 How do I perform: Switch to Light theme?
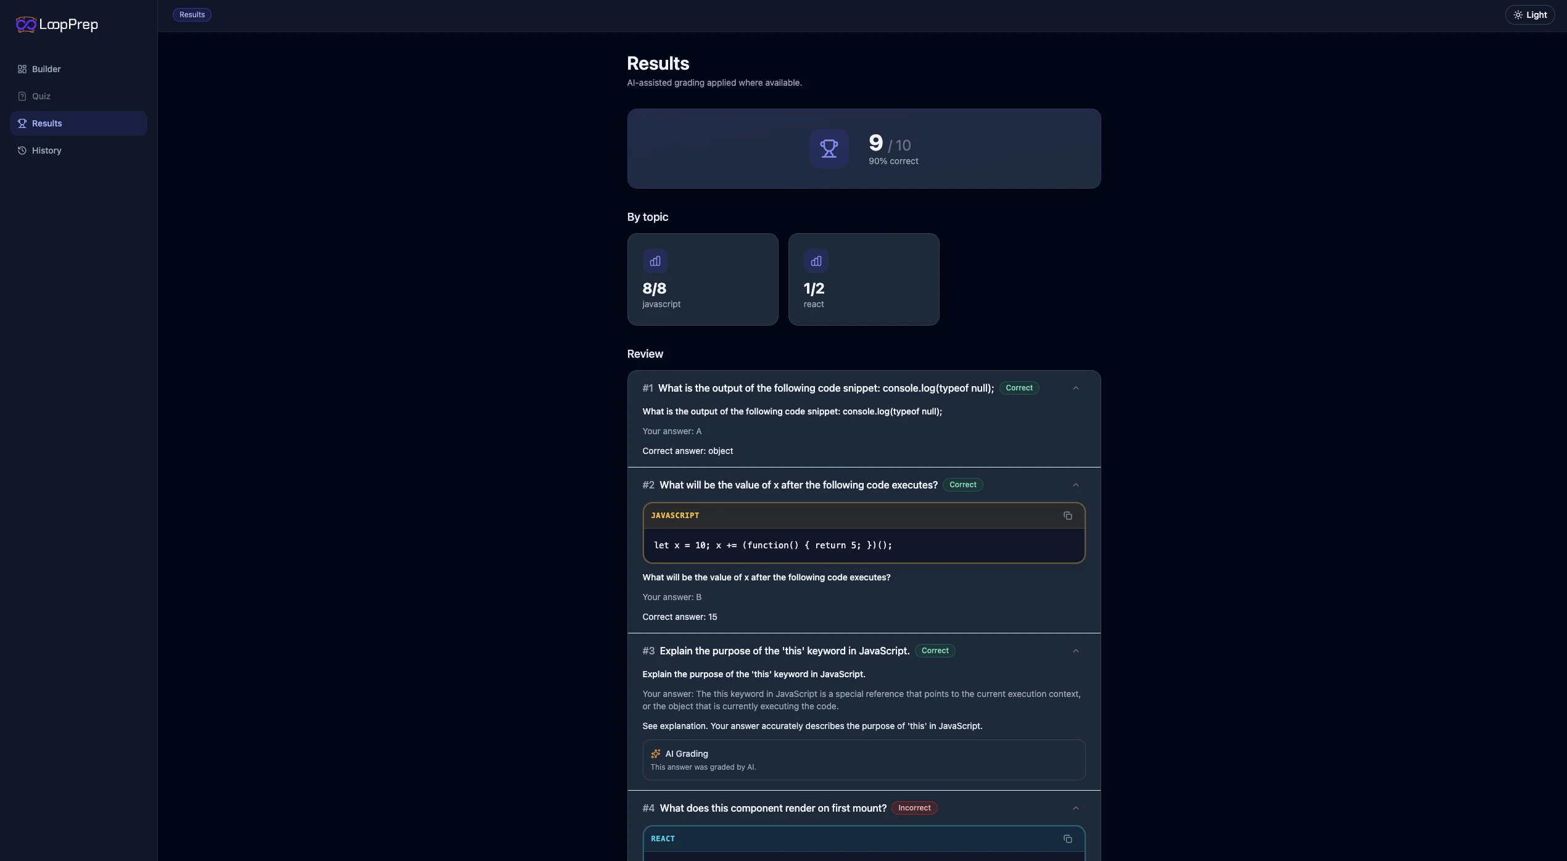tap(1531, 14)
